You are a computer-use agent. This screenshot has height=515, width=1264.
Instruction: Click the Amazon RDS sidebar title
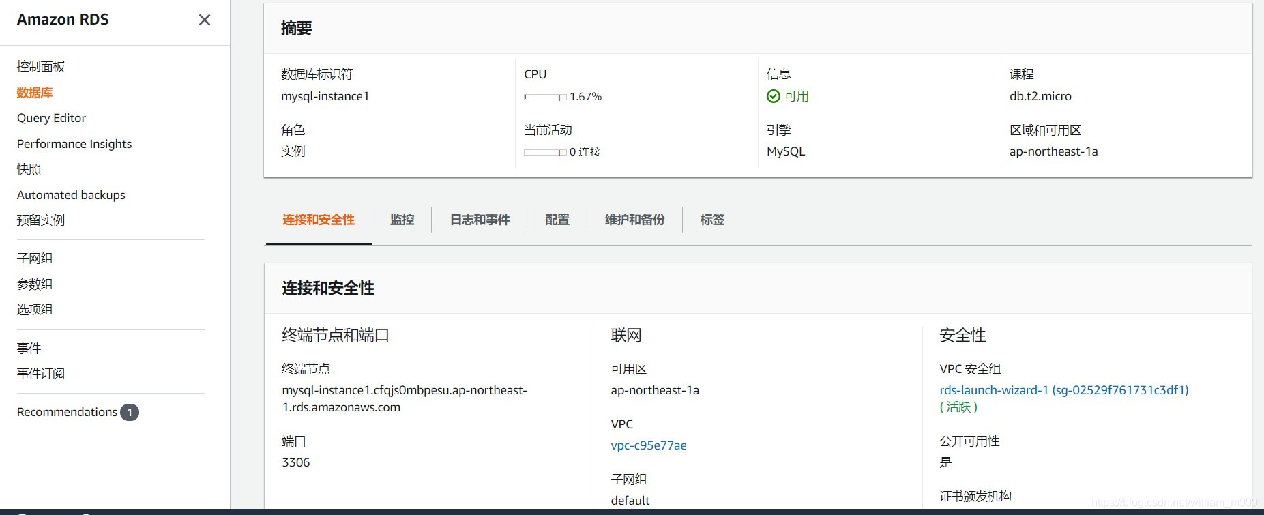[x=63, y=20]
